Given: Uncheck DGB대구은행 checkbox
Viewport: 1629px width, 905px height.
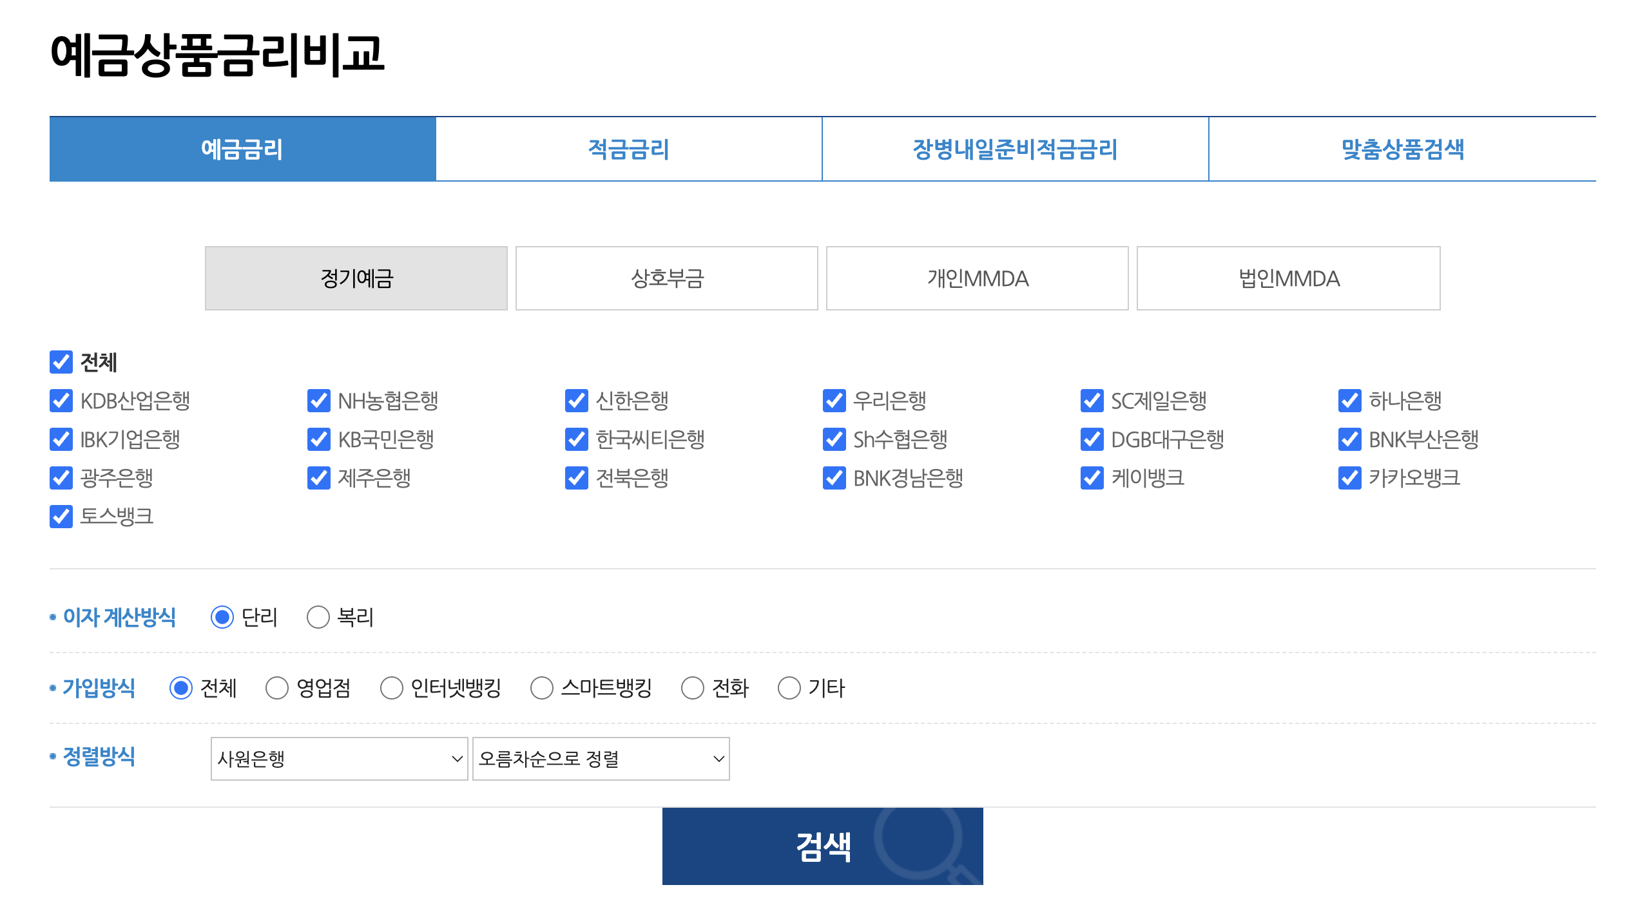Looking at the screenshot, I should point(1092,439).
